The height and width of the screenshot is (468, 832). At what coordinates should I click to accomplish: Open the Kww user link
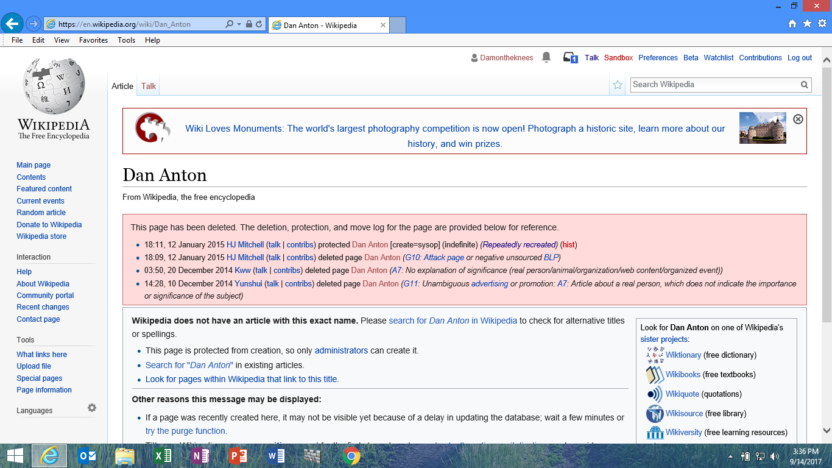[243, 271]
